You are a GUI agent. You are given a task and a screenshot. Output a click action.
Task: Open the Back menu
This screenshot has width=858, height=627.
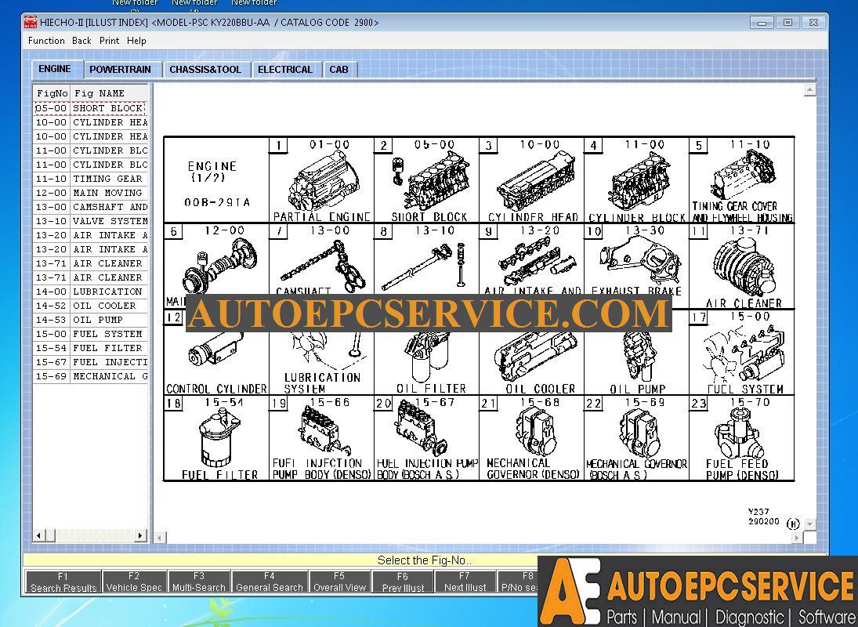tap(81, 41)
